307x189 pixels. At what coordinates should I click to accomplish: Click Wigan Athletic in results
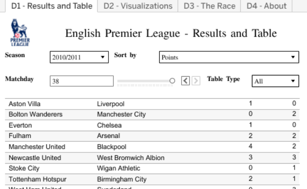pos(118,169)
